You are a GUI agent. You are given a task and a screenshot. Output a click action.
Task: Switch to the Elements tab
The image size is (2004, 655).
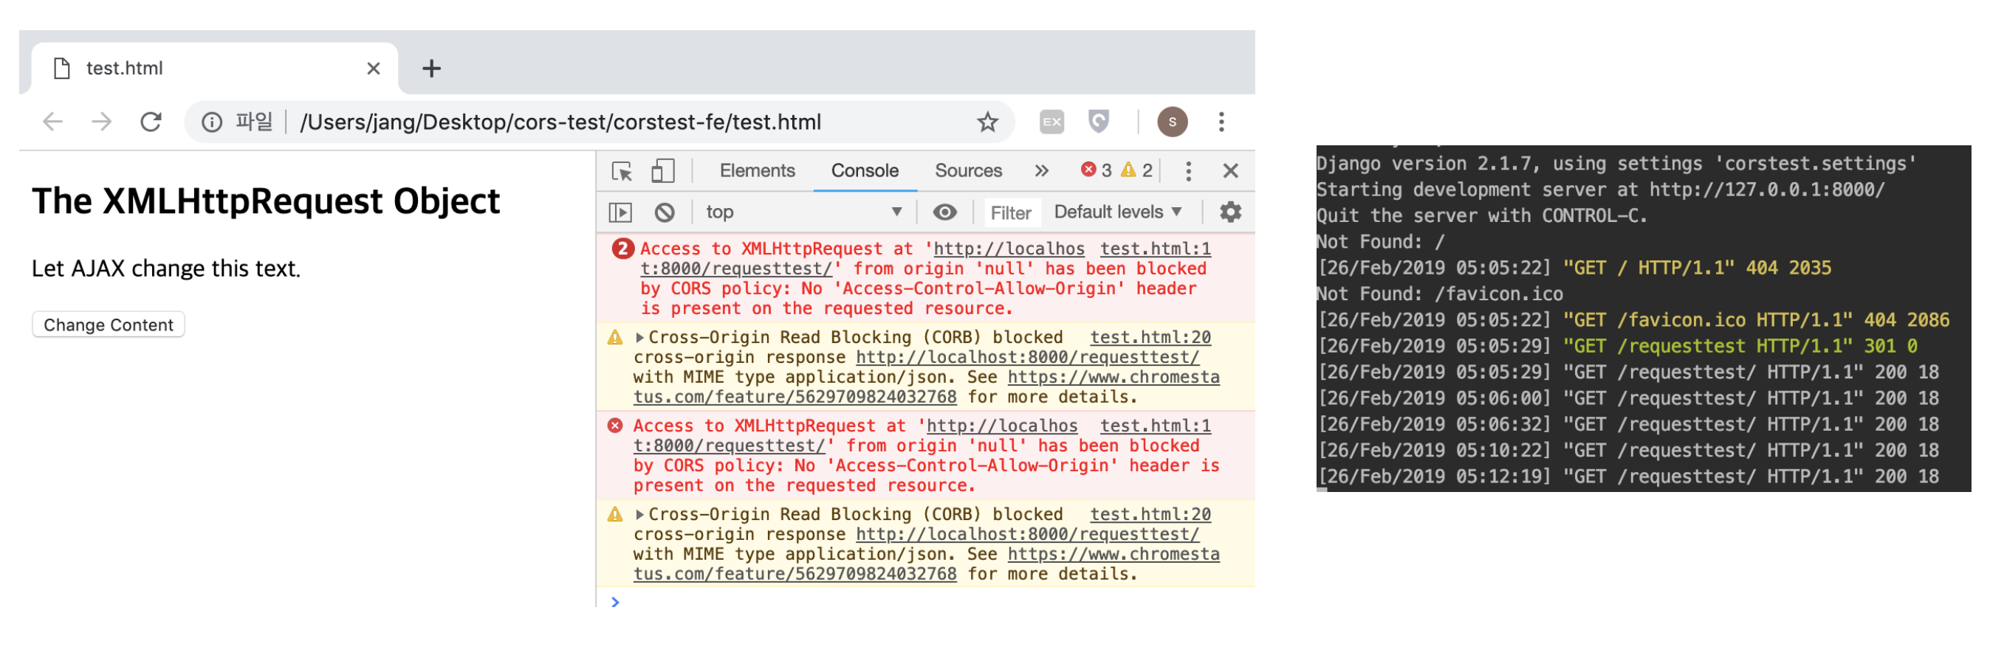click(x=757, y=171)
